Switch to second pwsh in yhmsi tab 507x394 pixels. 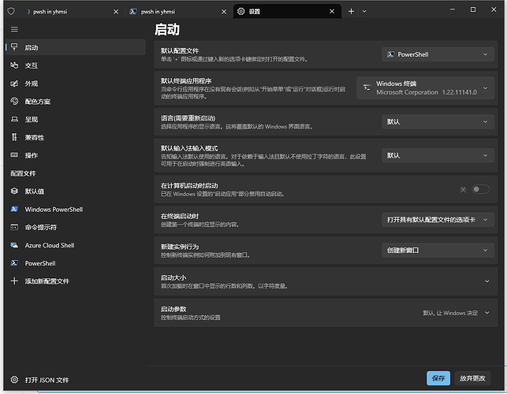(178, 12)
